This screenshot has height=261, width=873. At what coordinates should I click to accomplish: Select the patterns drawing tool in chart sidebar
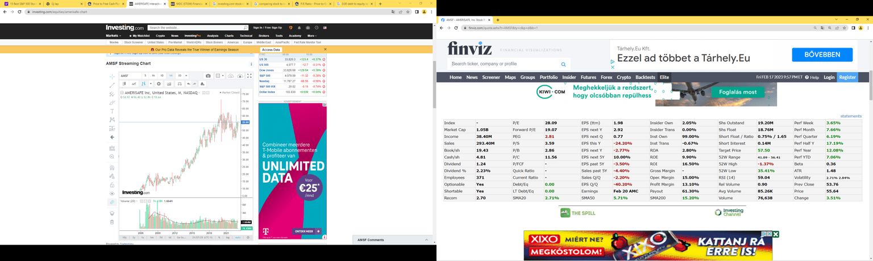(112, 120)
